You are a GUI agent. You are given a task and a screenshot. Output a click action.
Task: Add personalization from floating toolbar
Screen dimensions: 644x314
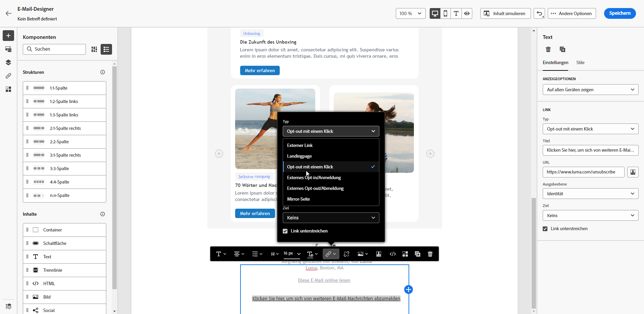click(x=379, y=254)
